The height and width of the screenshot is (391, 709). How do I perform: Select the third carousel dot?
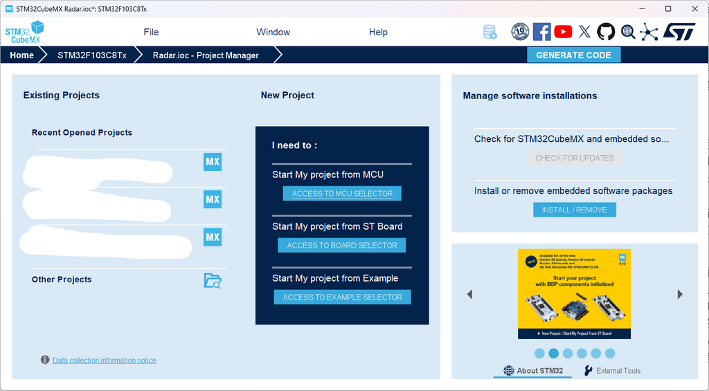(568, 353)
